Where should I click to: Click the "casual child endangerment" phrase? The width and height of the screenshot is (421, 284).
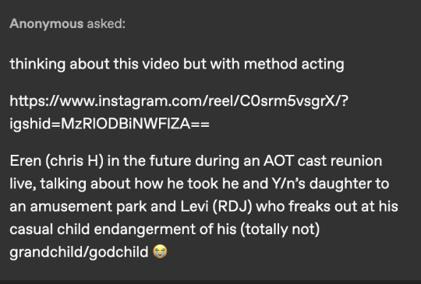click(x=102, y=230)
